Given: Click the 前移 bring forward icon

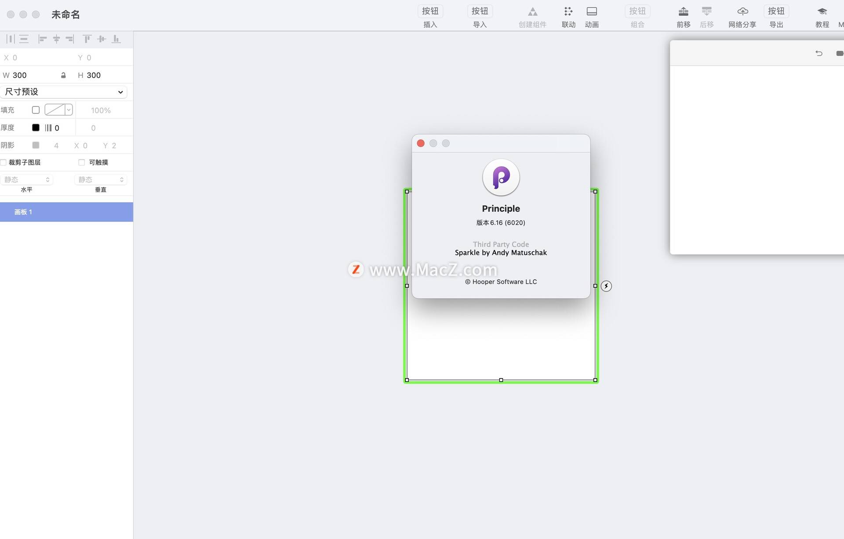Looking at the screenshot, I should tap(683, 12).
